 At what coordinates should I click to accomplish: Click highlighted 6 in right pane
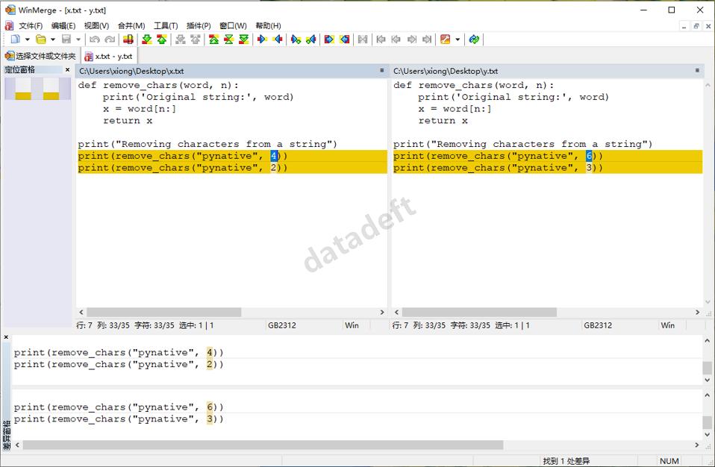[589, 156]
